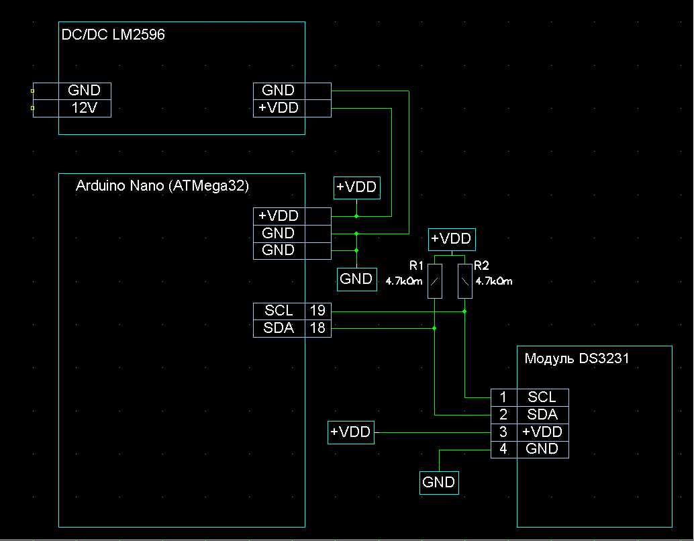Image resolution: width=694 pixels, height=541 pixels.
Task: Select the R1 resistor symbol
Action: (x=435, y=281)
